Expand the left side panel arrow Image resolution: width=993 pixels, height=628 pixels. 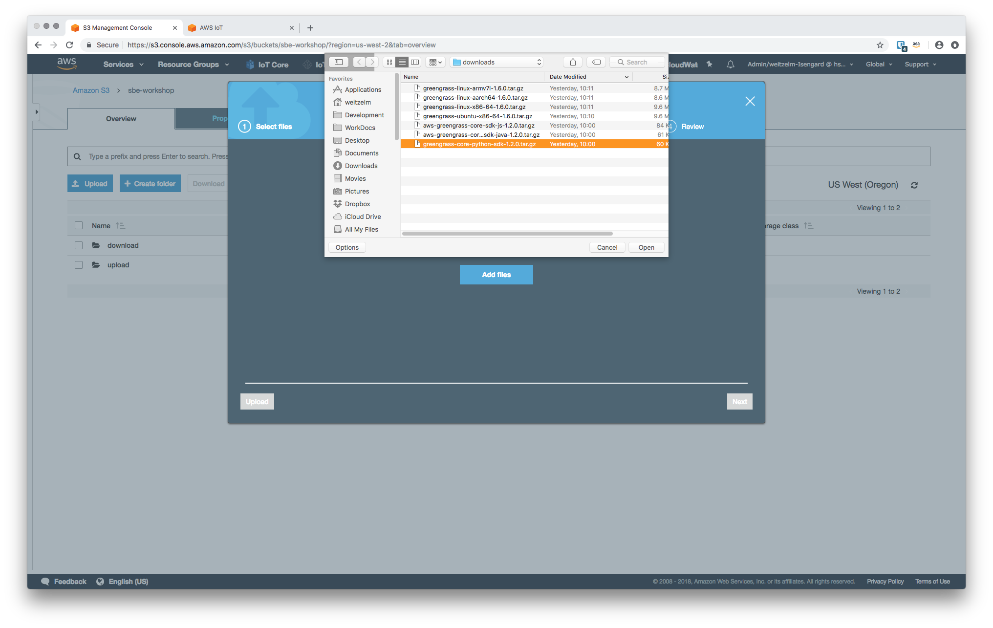coord(37,112)
